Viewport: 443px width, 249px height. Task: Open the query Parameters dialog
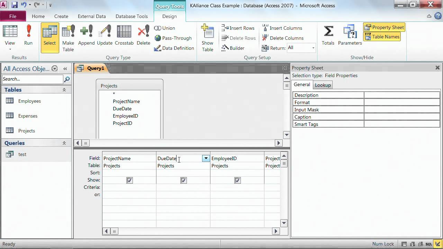[350, 36]
